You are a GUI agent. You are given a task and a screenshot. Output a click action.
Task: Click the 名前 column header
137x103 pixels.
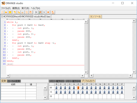pos(13,84)
